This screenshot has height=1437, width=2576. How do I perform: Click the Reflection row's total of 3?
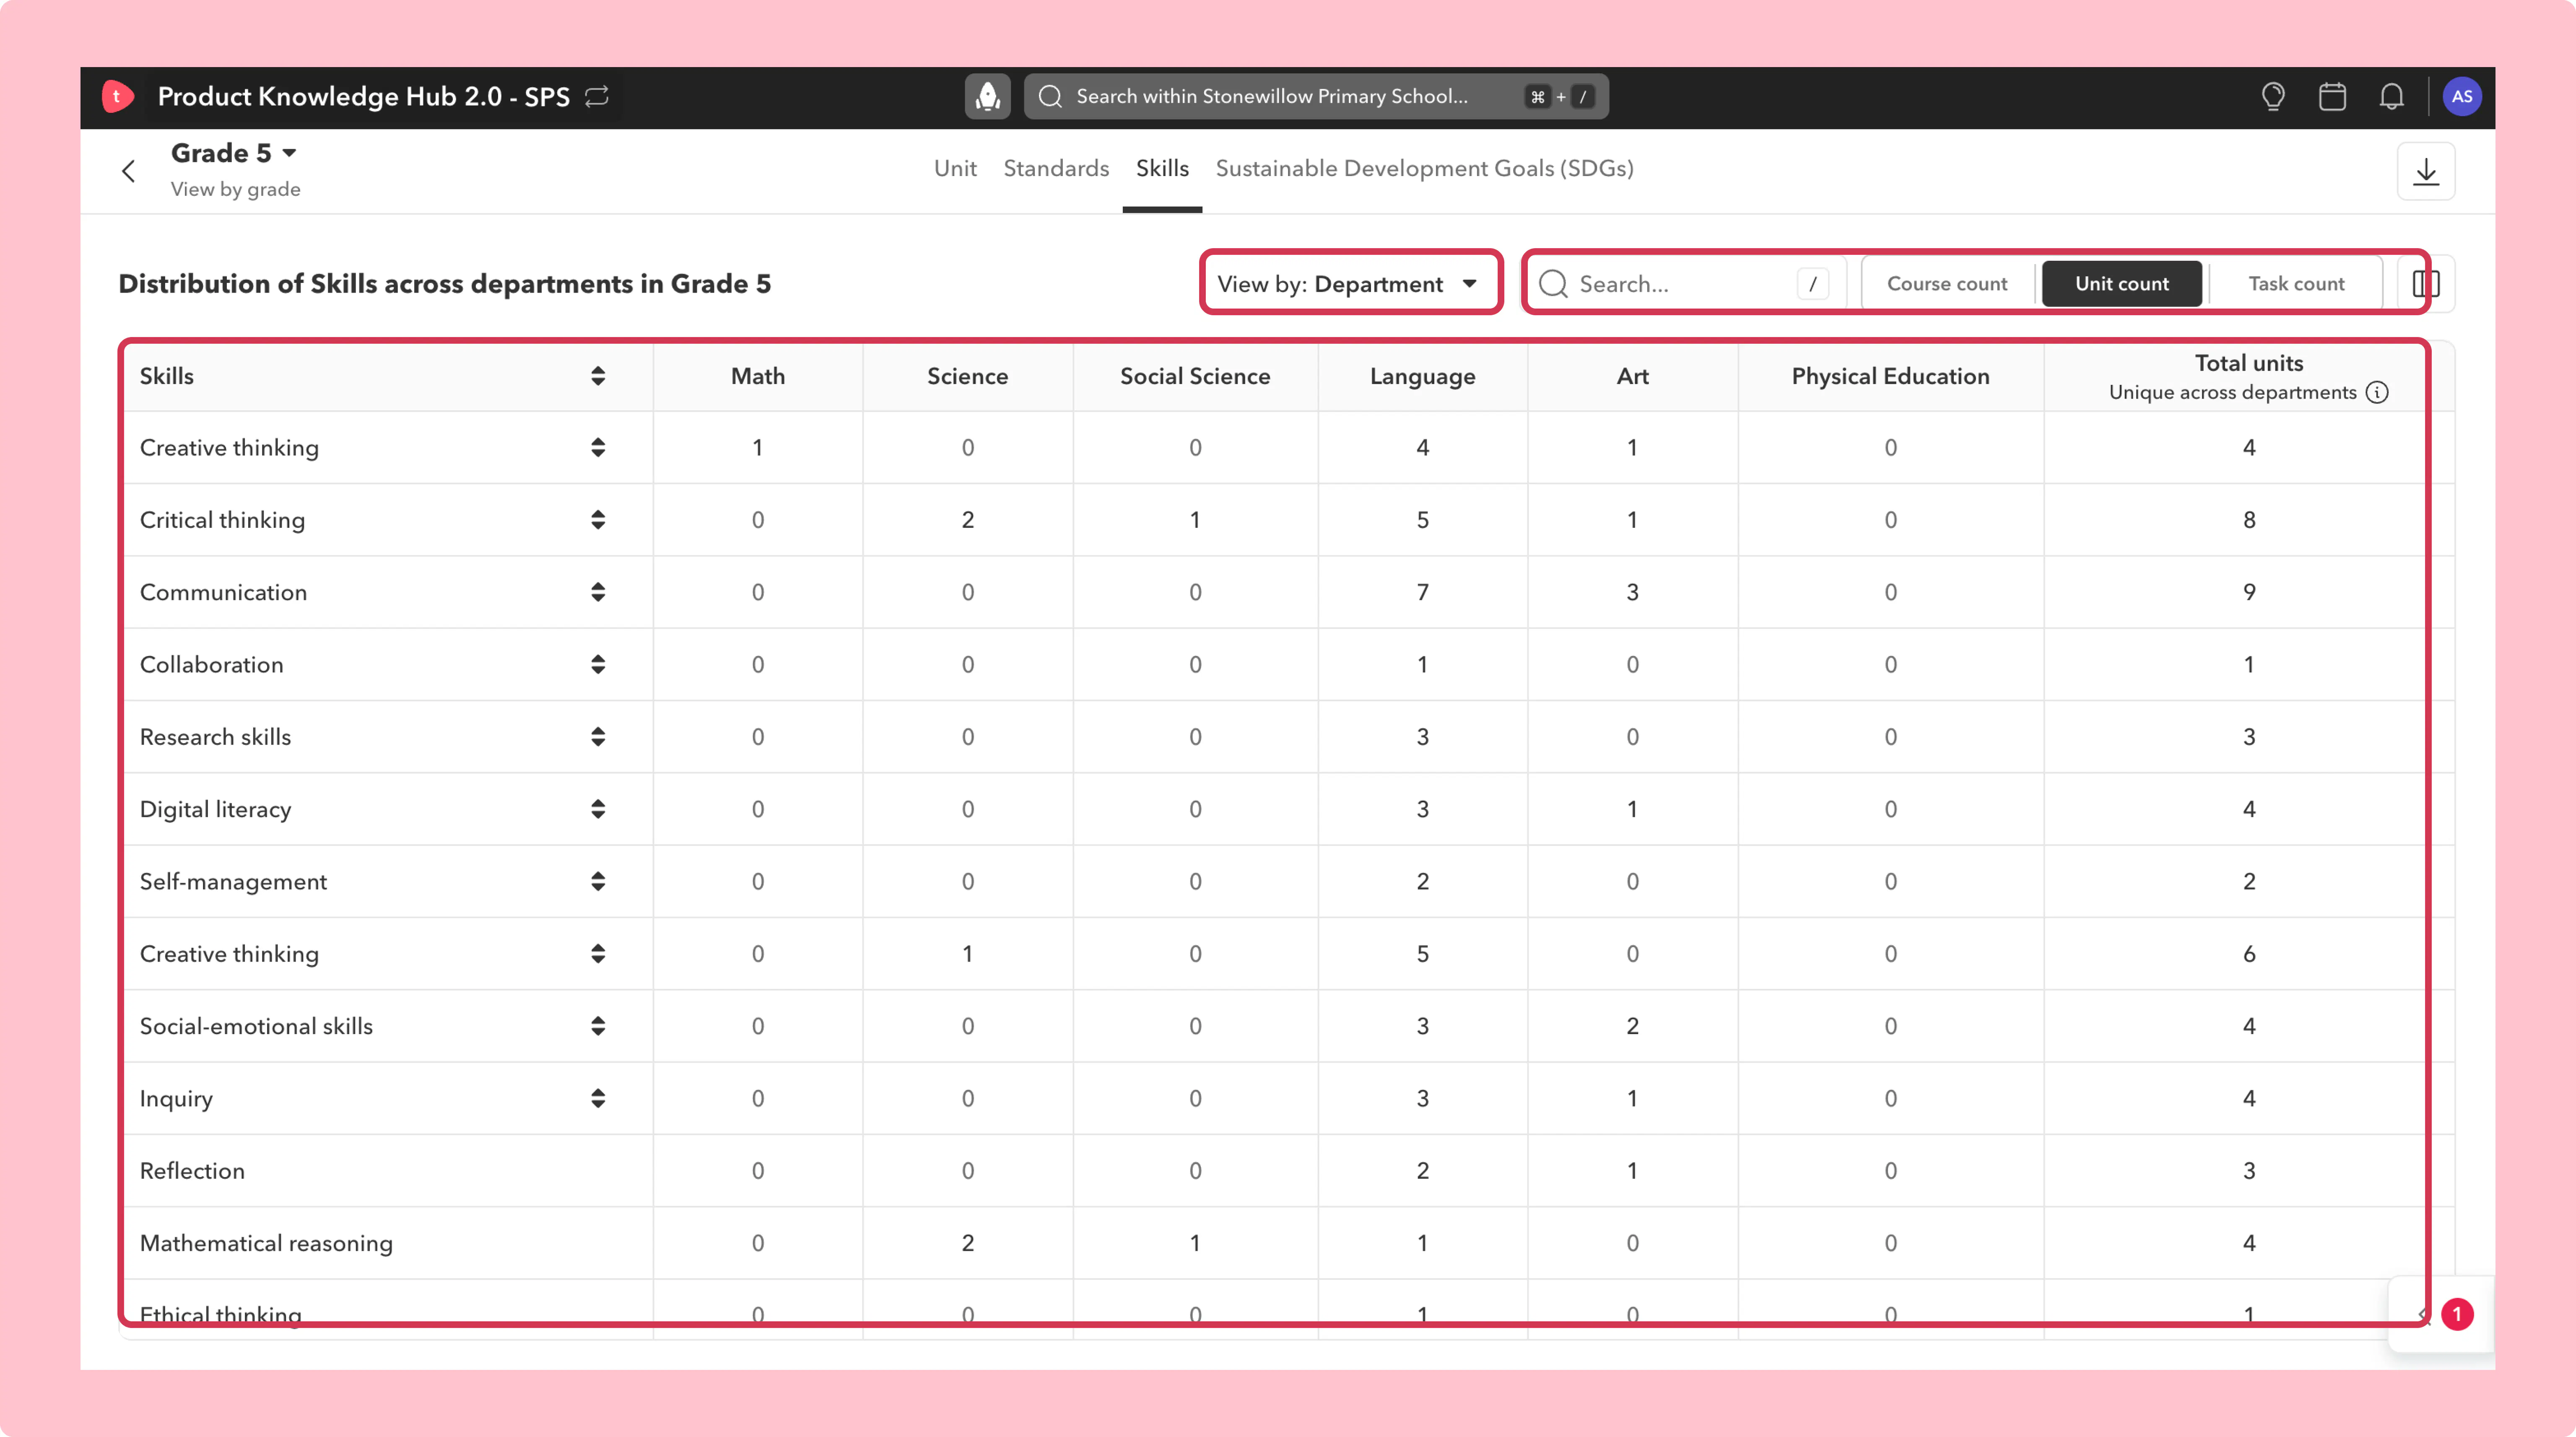click(x=2249, y=1170)
